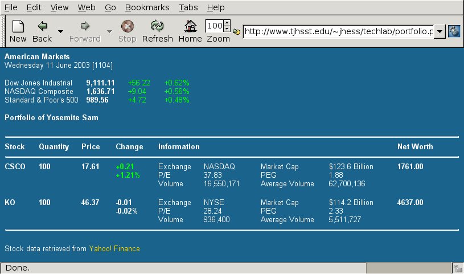
Task: Click KO price 46.37
Action: 91,202
